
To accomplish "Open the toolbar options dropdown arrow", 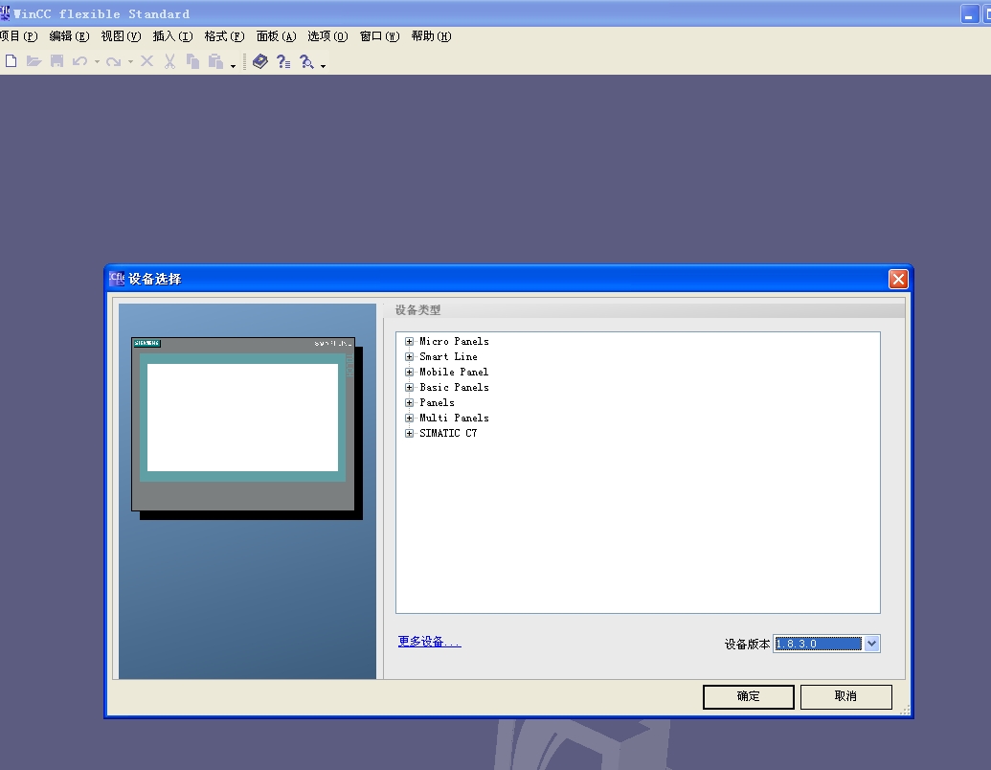I will [x=323, y=66].
